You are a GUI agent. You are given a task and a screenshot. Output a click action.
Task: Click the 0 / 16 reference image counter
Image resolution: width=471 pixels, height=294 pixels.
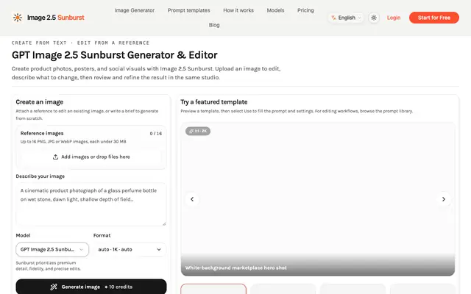point(156,134)
